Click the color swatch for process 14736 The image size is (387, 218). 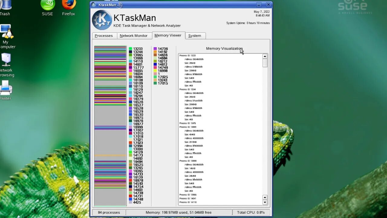click(155, 49)
